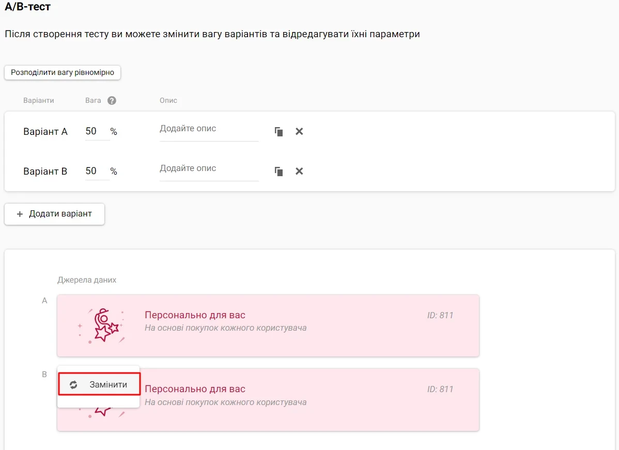
Task: Delete Варіант A with the cross icon
Action: pyautogui.click(x=299, y=131)
